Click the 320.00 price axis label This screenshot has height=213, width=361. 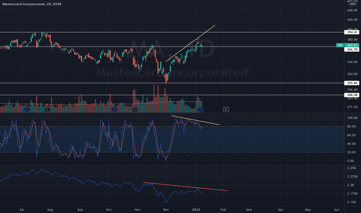click(352, 74)
